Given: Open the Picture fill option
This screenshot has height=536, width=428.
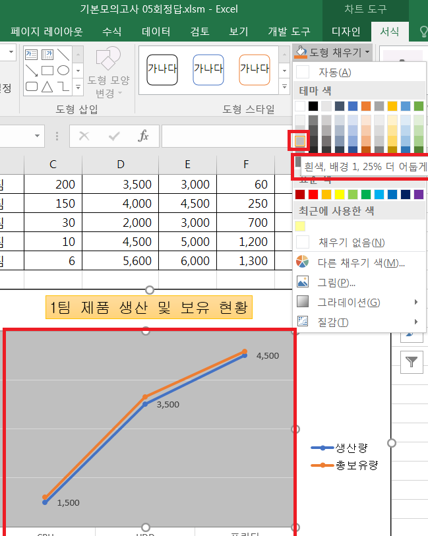Looking at the screenshot, I should (x=336, y=283).
